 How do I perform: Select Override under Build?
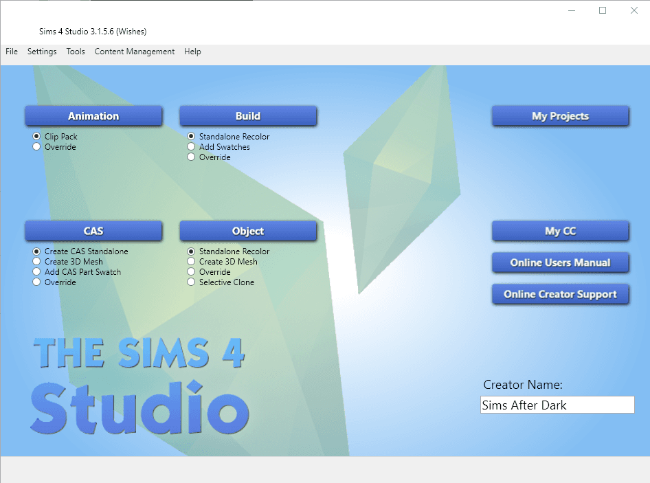coord(190,157)
